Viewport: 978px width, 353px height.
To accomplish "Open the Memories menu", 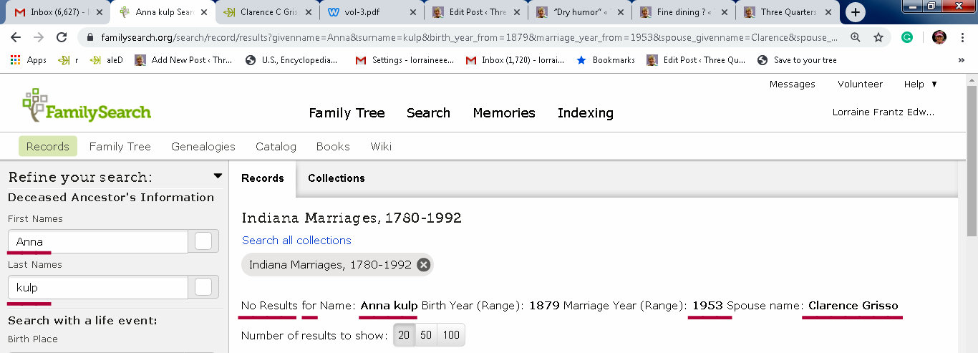I will point(504,112).
